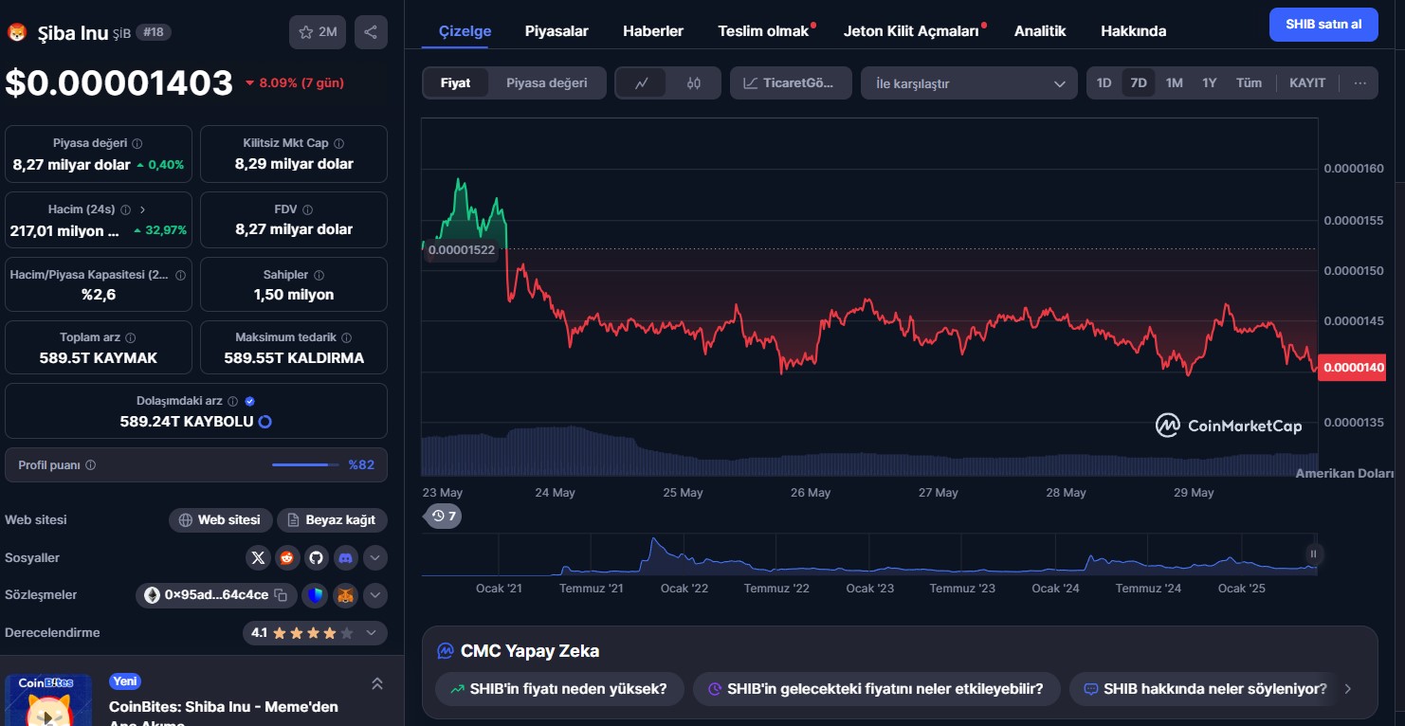Screen dimensions: 1405x726
Task: Toggle KAYIT log scale option
Action: [1307, 83]
